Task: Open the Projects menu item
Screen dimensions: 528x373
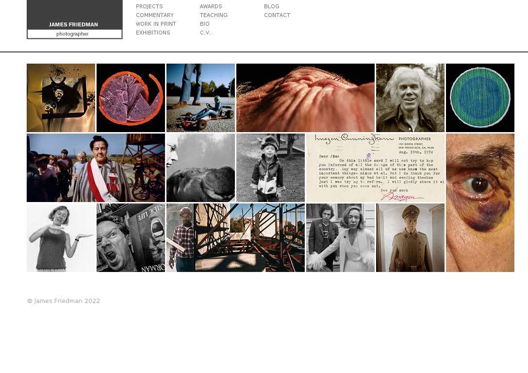Action: 149,6
